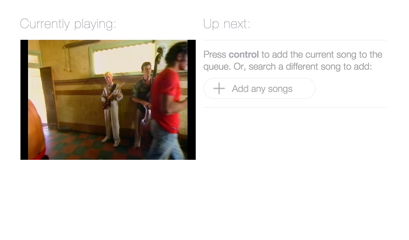Click the divider line below the song search box
Image resolution: width=409 pixels, height=240 pixels.
click(295, 107)
